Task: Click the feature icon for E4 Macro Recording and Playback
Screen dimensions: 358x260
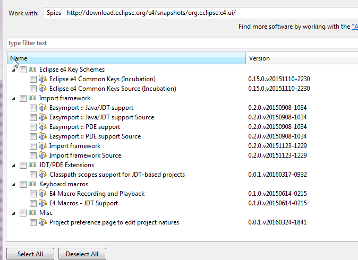Action: click(42, 194)
